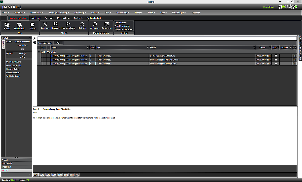Switch to the Produktion ribbon tab
302x182 pixels.
[63, 18]
